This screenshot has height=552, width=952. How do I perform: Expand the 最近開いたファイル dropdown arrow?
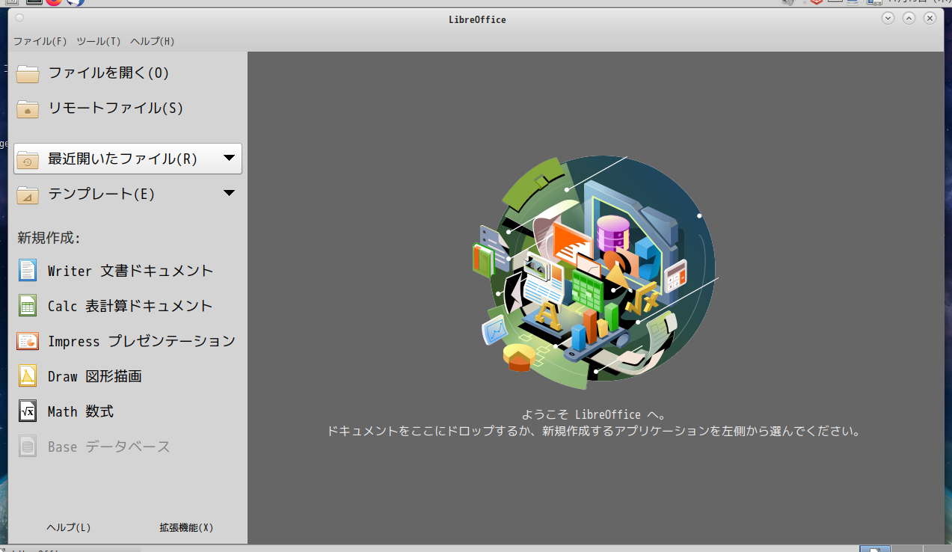(x=230, y=158)
